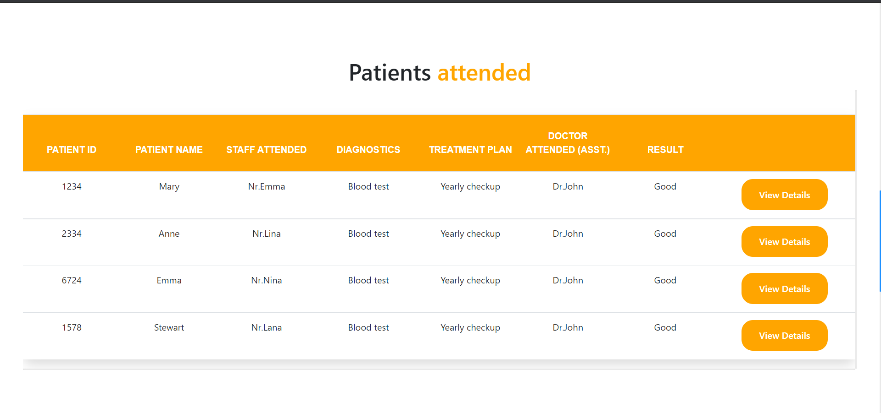Click the STAFF ATTENDED column header
Viewport: 881px width, 413px height.
pos(266,150)
